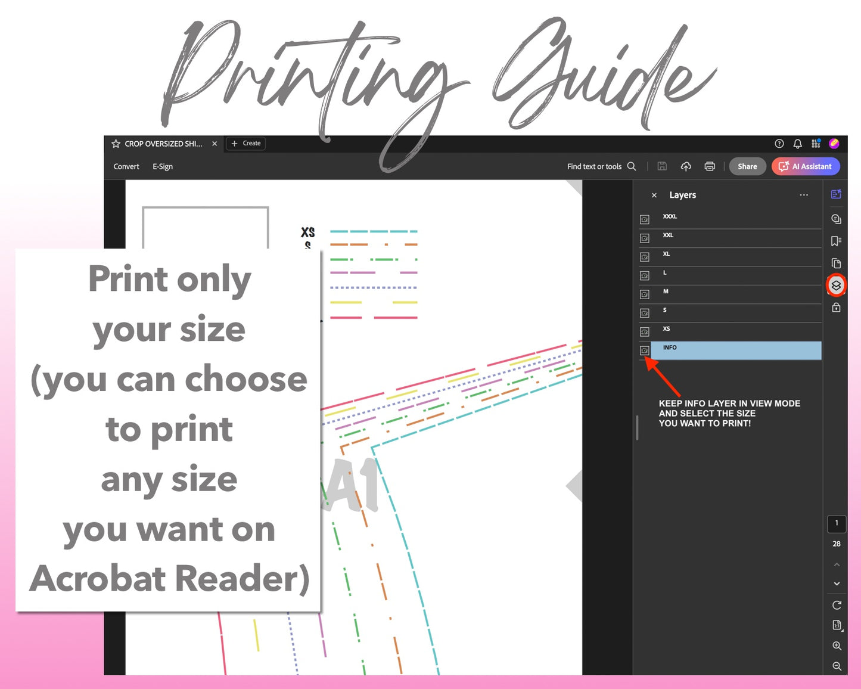861x689 pixels.
Task: Rotate the page with the rotate icon
Action: coord(837,605)
